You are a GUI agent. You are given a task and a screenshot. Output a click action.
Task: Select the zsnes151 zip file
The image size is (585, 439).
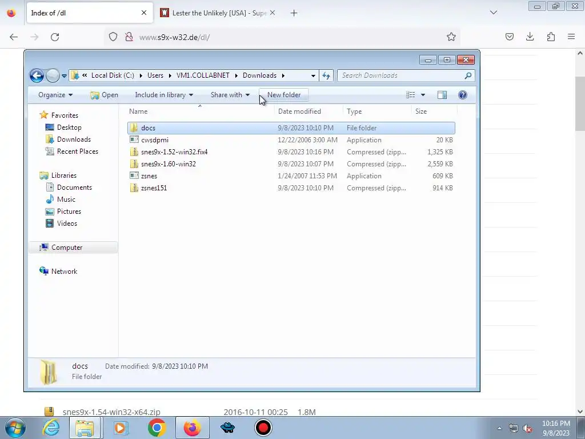point(291,187)
